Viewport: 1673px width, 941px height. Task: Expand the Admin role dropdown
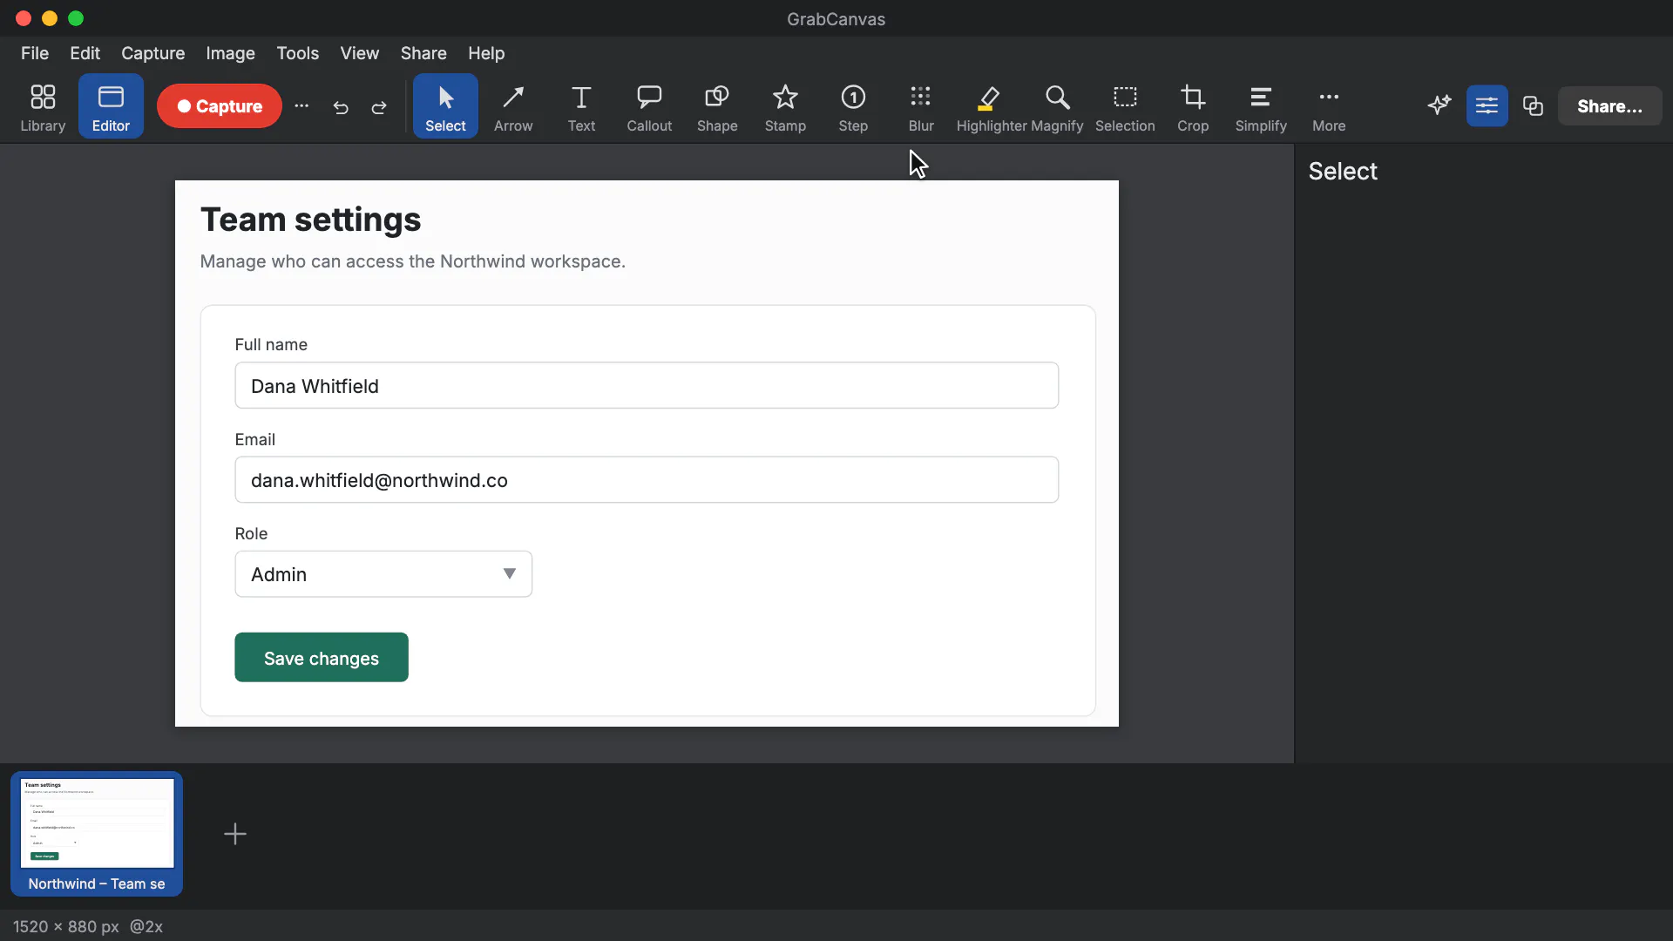(x=383, y=574)
